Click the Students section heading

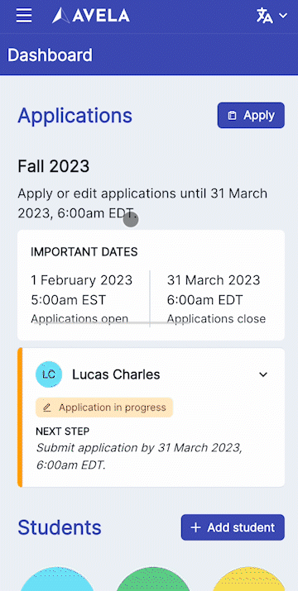coord(60,527)
